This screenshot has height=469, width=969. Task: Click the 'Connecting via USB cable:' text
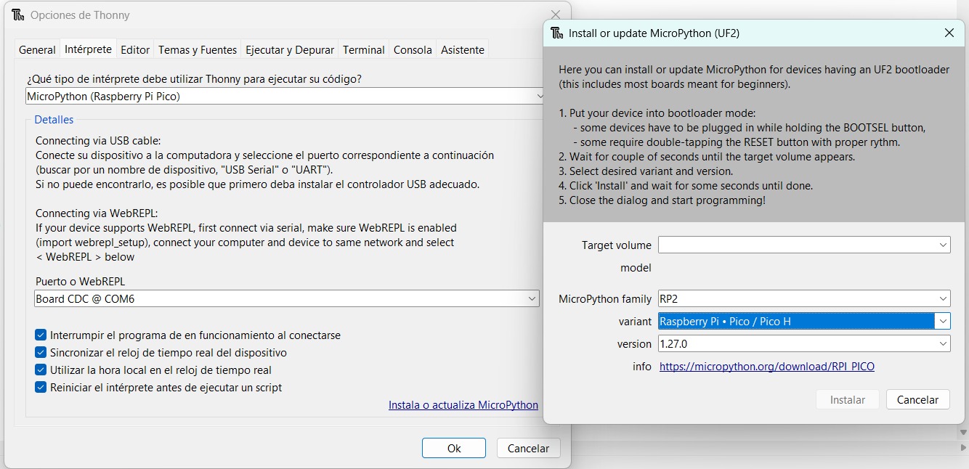point(98,141)
